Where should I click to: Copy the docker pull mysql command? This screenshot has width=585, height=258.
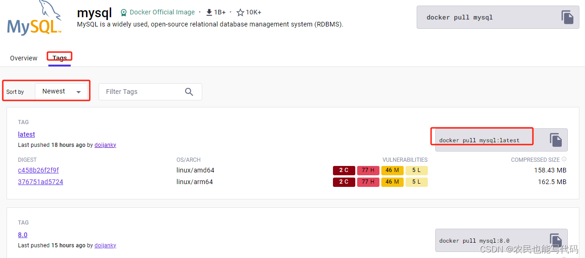[x=567, y=17]
